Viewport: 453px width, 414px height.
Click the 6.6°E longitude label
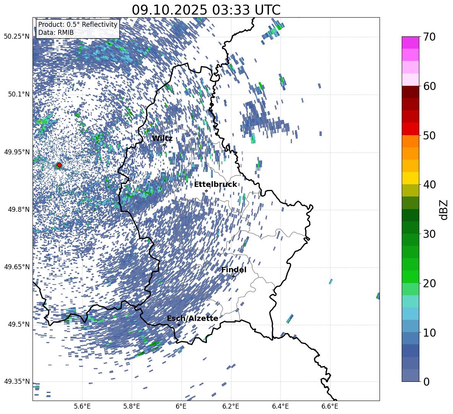pos(330,406)
